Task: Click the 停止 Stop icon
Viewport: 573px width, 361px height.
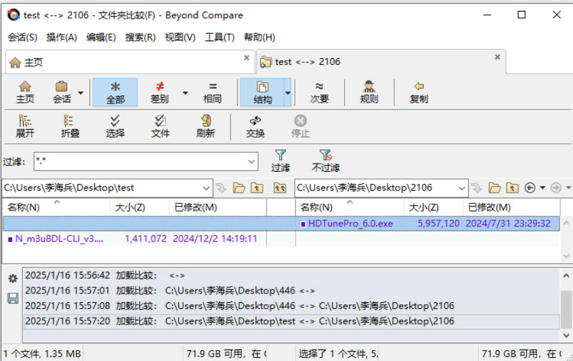Action: pyautogui.click(x=301, y=126)
